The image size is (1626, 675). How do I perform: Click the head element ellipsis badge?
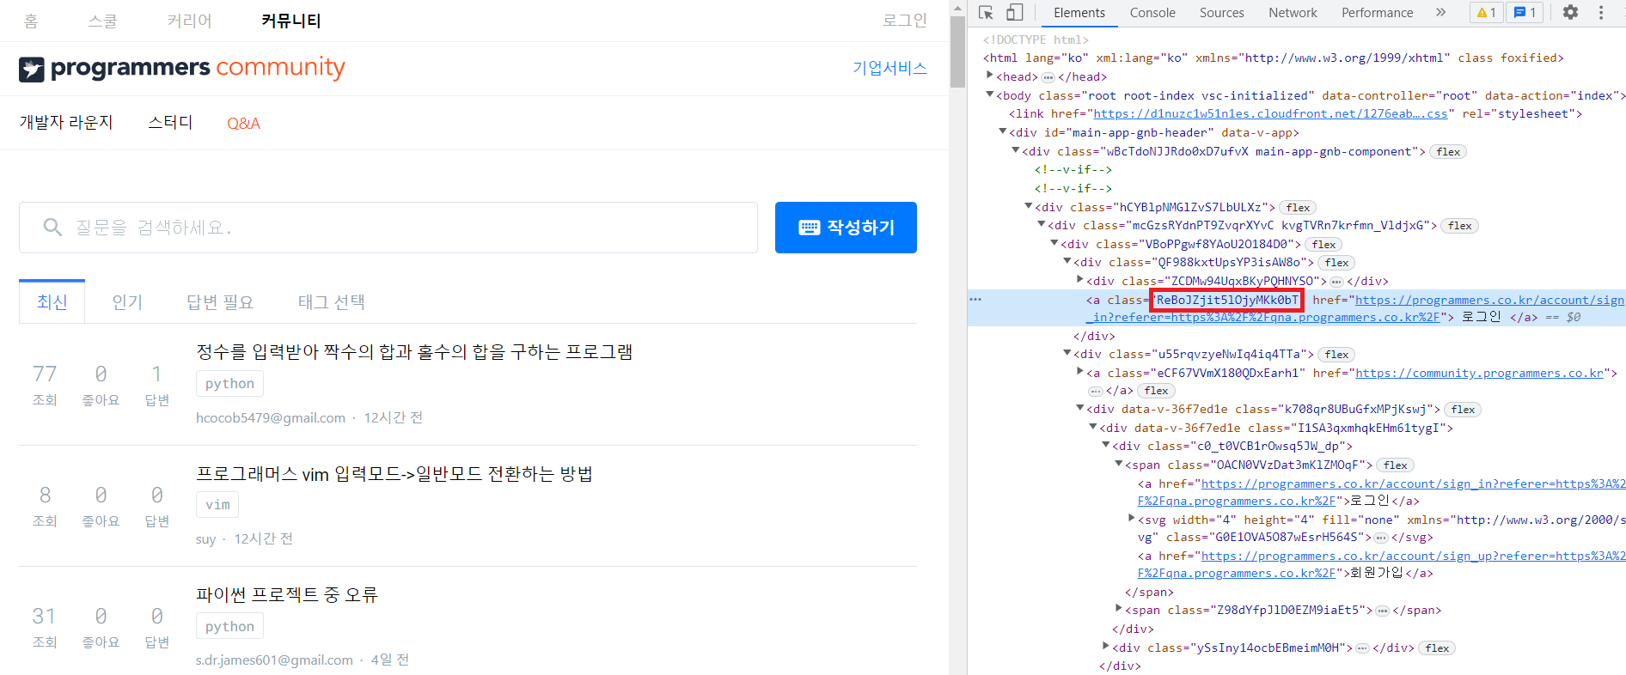(1048, 77)
